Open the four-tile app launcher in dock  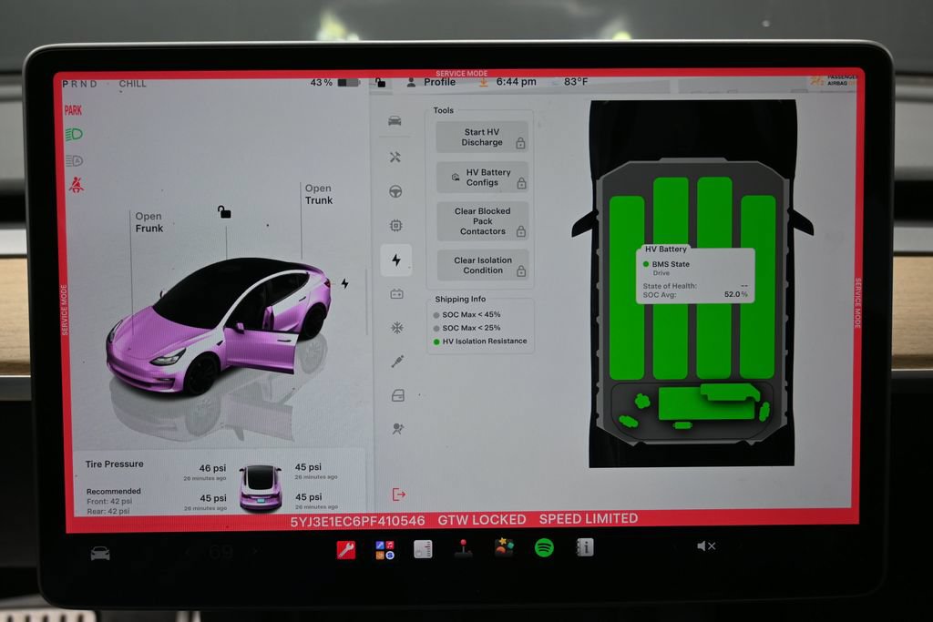tap(384, 549)
